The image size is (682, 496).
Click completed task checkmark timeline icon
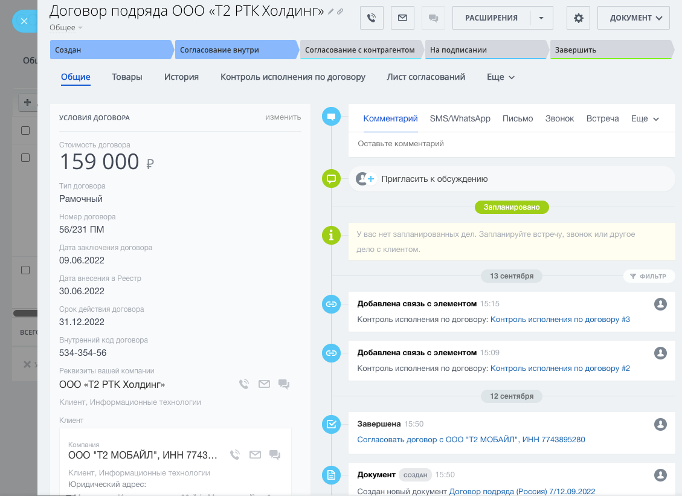(331, 424)
